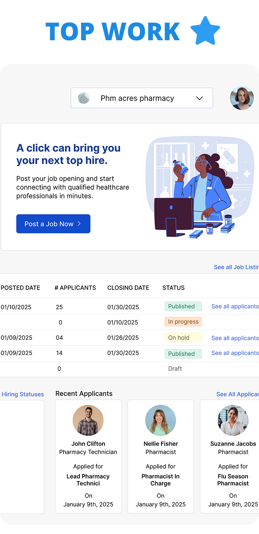See all applicants for the On hold job
This screenshot has height=534, width=259.
pyautogui.click(x=235, y=338)
